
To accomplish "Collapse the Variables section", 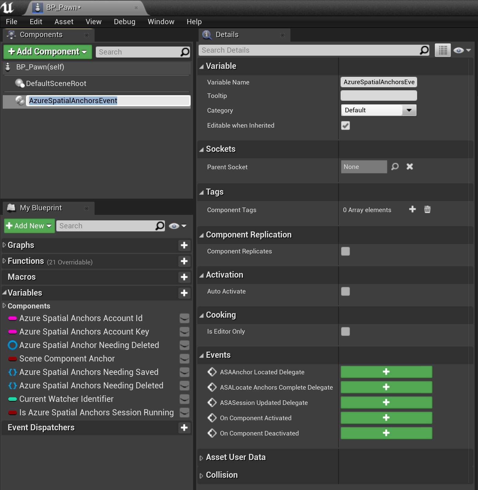I will click(4, 293).
